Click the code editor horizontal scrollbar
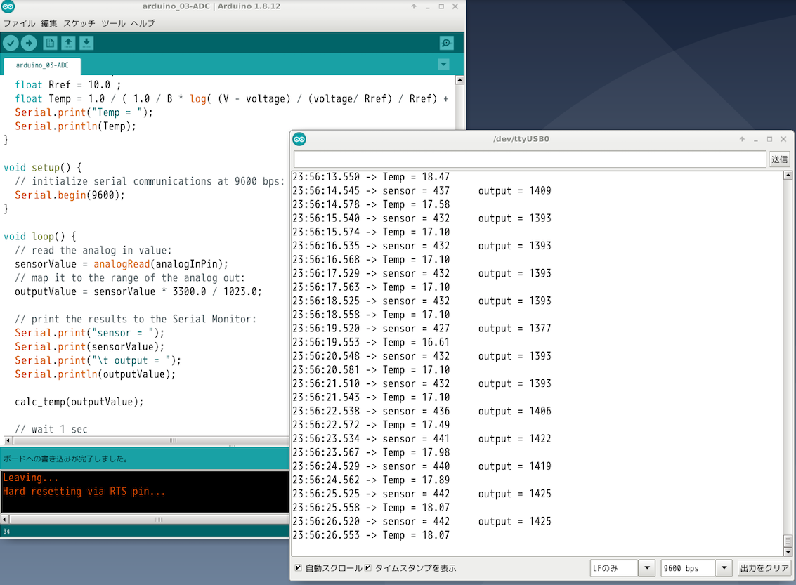 (x=174, y=441)
